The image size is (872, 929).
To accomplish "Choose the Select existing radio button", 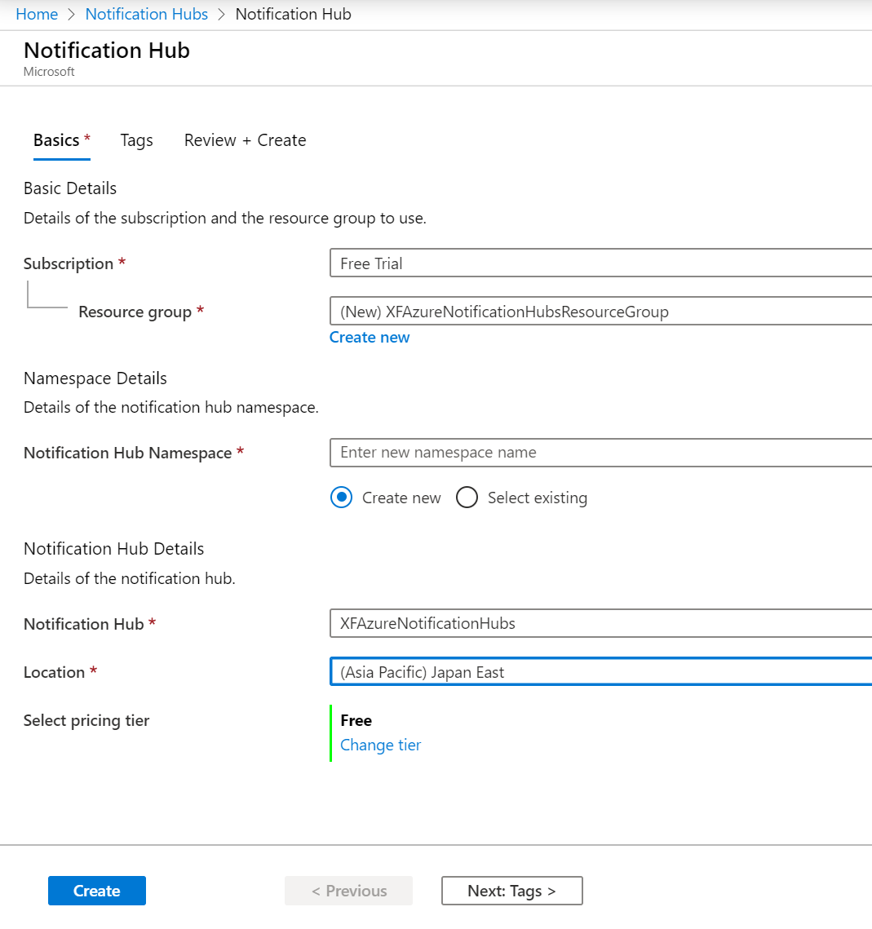I will pyautogui.click(x=467, y=498).
